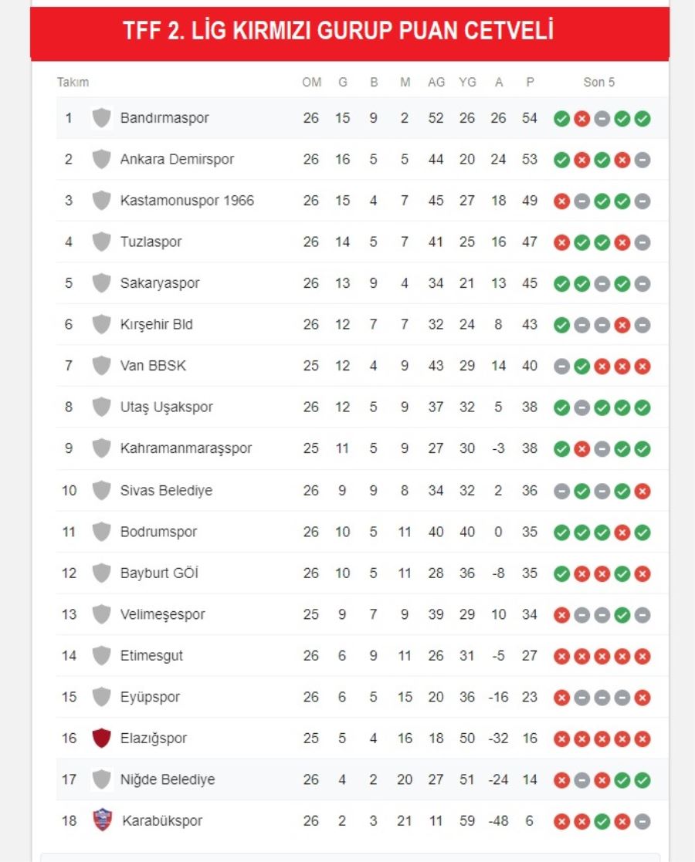Click the Elazığspor red shield icon
The height and width of the screenshot is (862, 695).
coord(101,738)
